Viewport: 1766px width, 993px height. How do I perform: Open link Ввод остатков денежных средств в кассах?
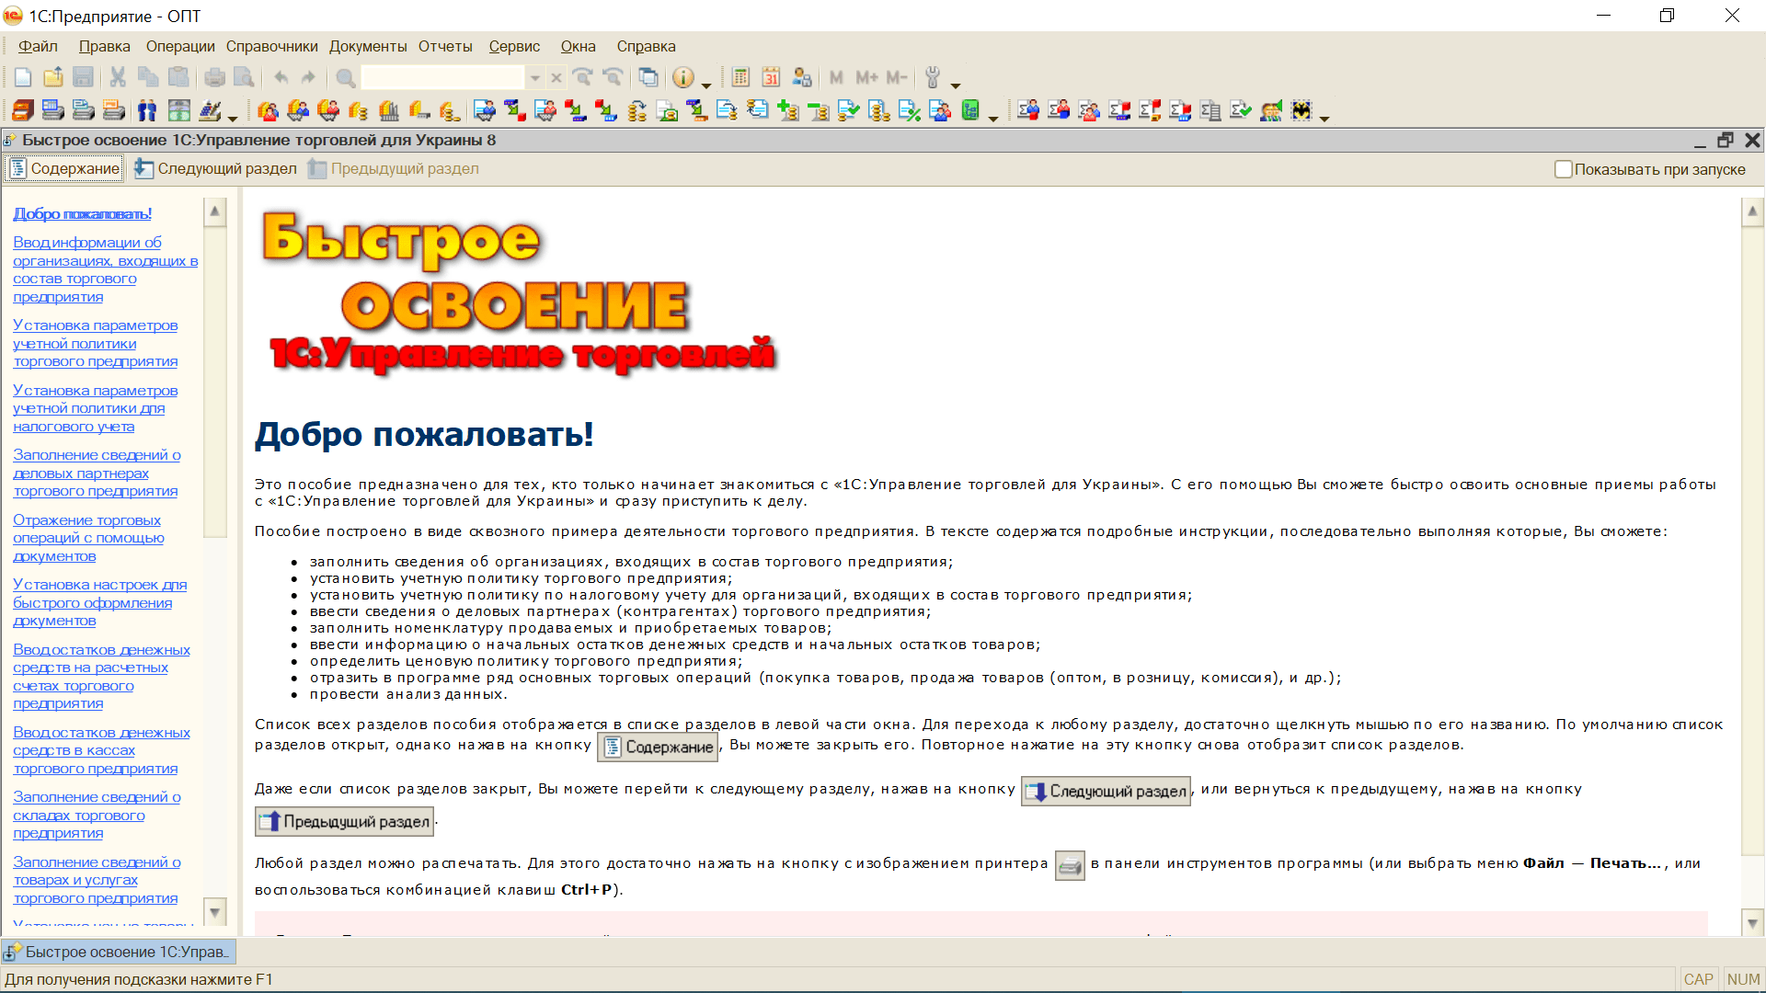(x=101, y=750)
